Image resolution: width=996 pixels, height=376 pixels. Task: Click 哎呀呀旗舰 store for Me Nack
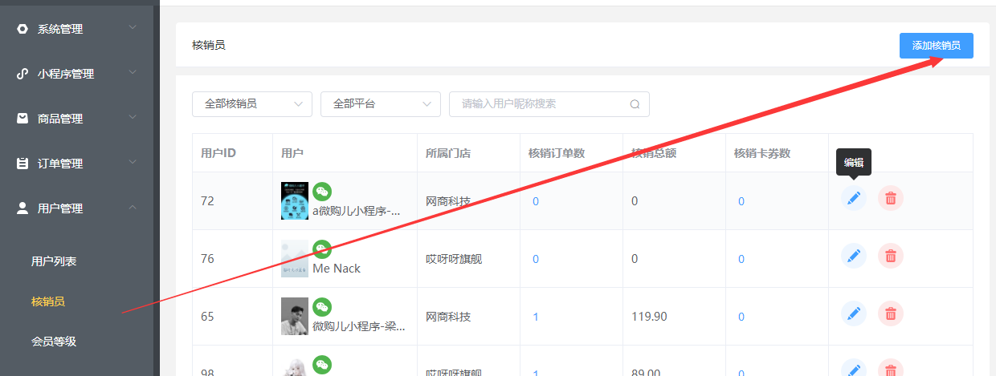pos(454,259)
